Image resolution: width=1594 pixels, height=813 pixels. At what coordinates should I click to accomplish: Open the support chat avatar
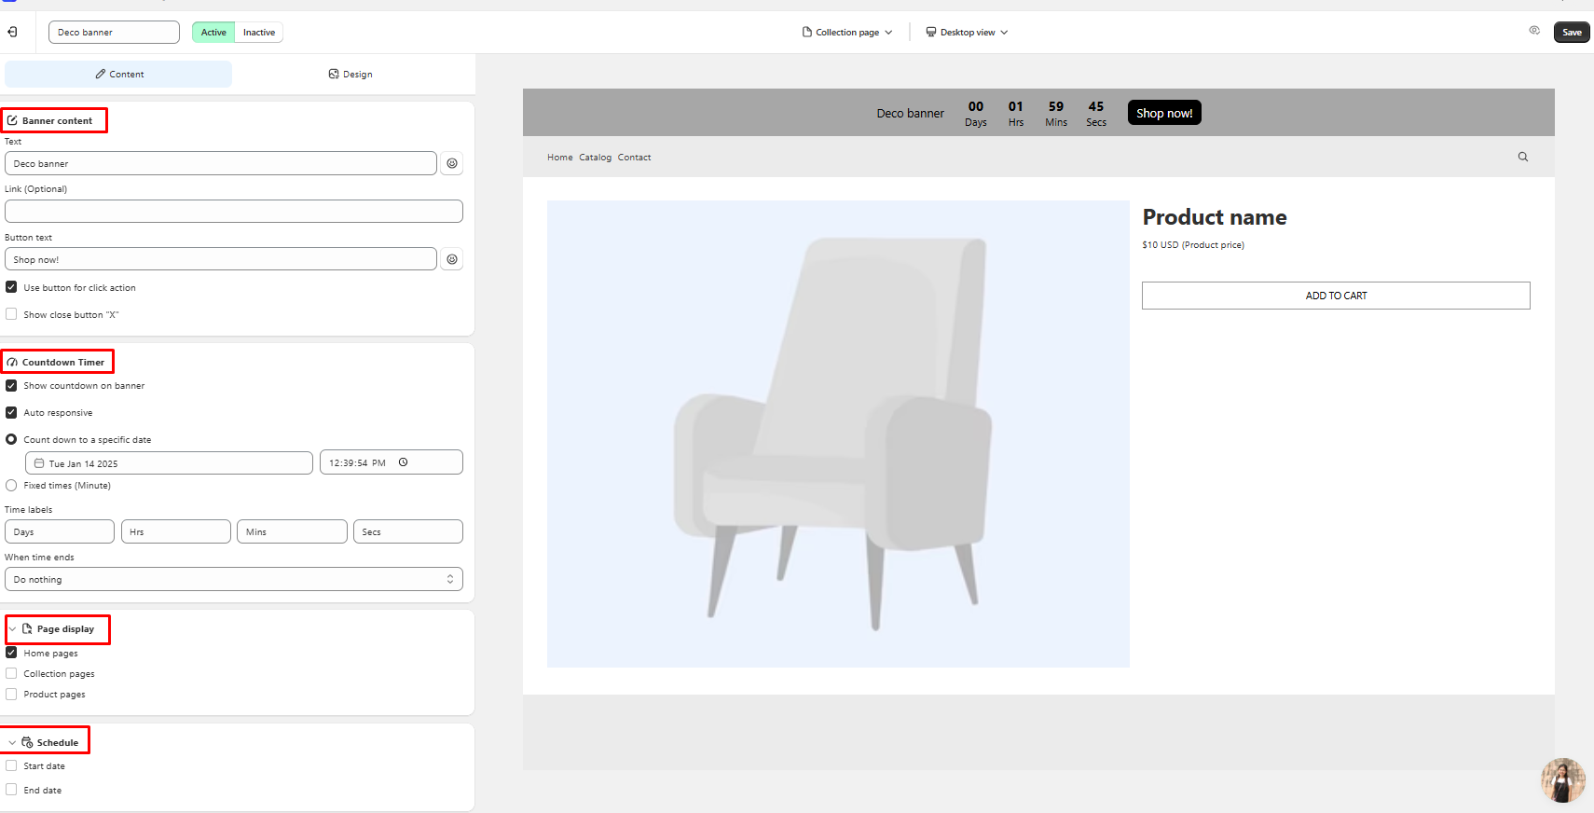[x=1563, y=780]
